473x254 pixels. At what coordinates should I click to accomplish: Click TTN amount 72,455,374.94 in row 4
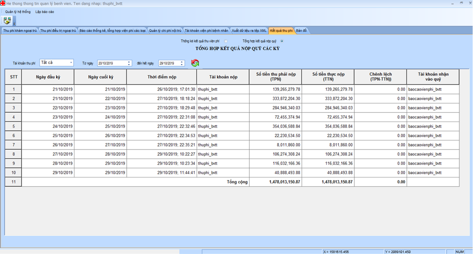[x=340, y=117]
